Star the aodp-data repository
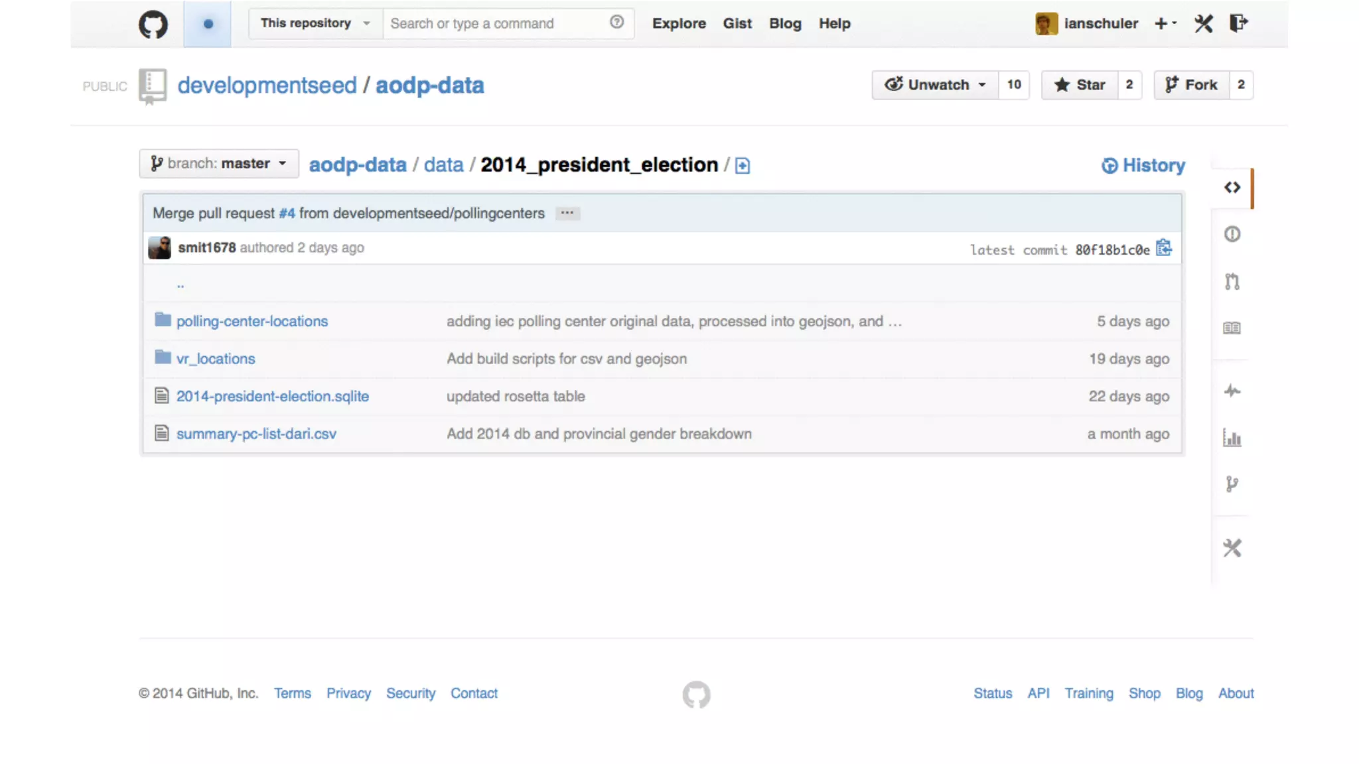Screen dimensions: 1359x764 coord(1080,85)
